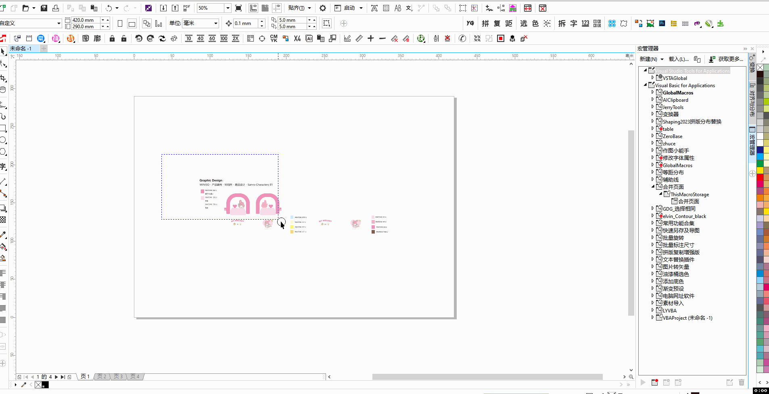The width and height of the screenshot is (769, 394).
Task: Click the YG plugin icon
Action: pos(470,23)
